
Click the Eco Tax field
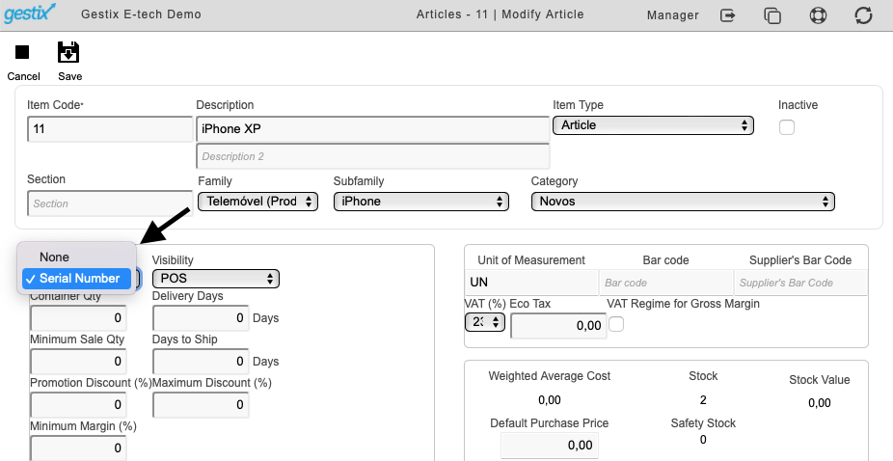[x=558, y=326]
